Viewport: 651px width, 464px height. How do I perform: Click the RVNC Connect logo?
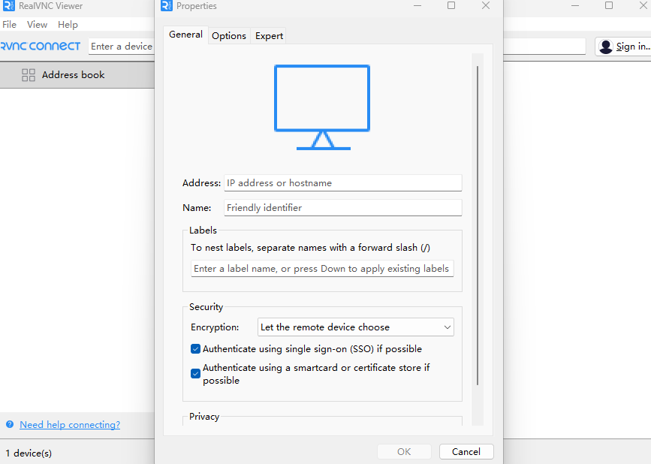pyautogui.click(x=41, y=46)
